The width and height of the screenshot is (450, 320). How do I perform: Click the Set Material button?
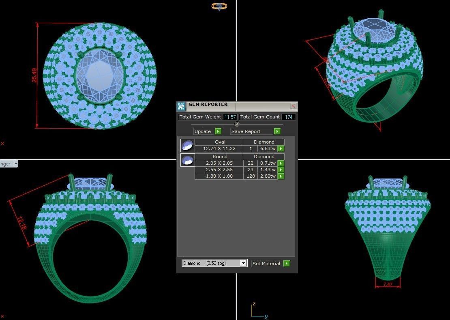pyautogui.click(x=266, y=263)
